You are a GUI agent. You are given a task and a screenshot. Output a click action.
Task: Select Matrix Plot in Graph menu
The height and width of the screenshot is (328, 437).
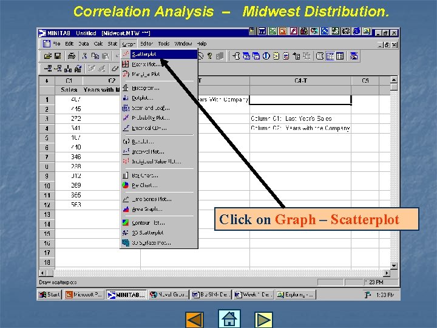pos(158,64)
